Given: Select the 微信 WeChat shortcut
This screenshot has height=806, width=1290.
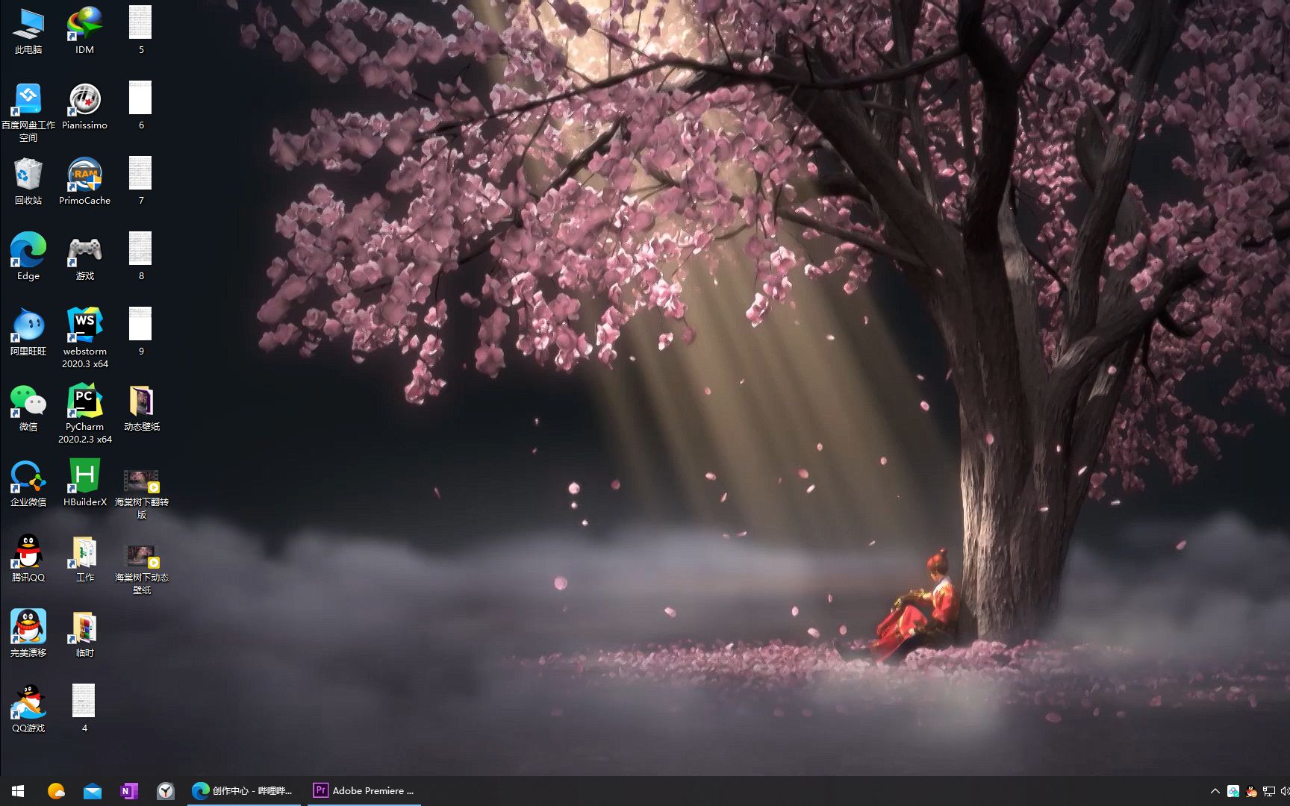Looking at the screenshot, I should point(28,407).
